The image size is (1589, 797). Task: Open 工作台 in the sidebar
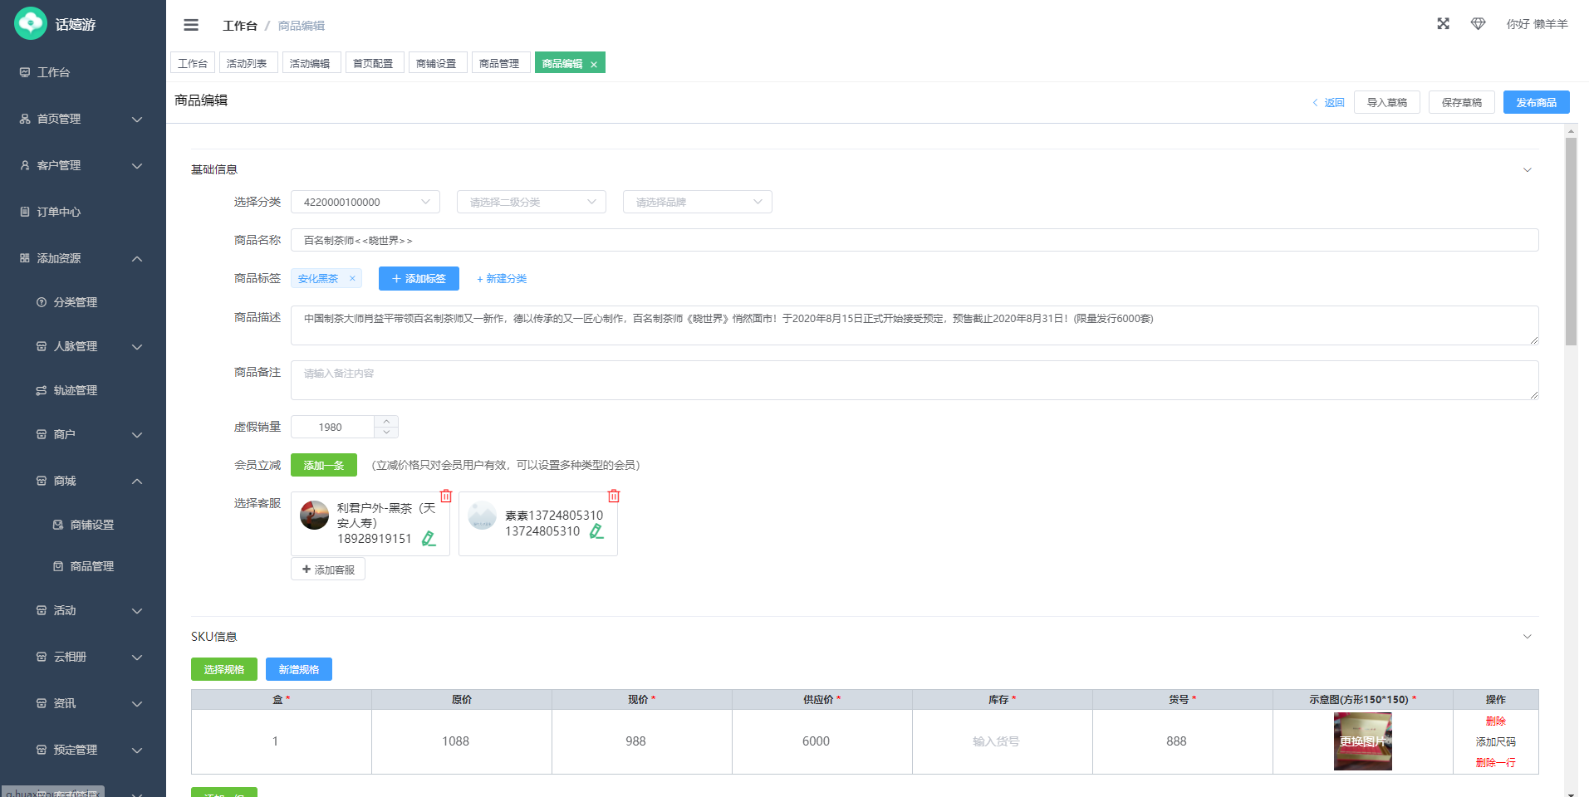[83, 72]
